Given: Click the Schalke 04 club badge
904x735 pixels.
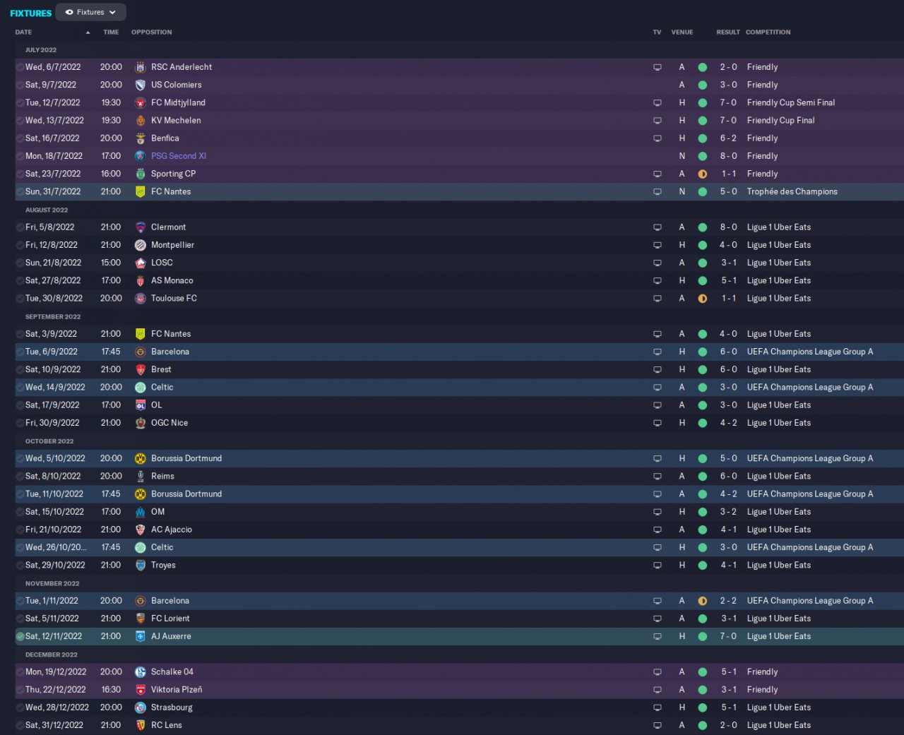Looking at the screenshot, I should point(140,672).
